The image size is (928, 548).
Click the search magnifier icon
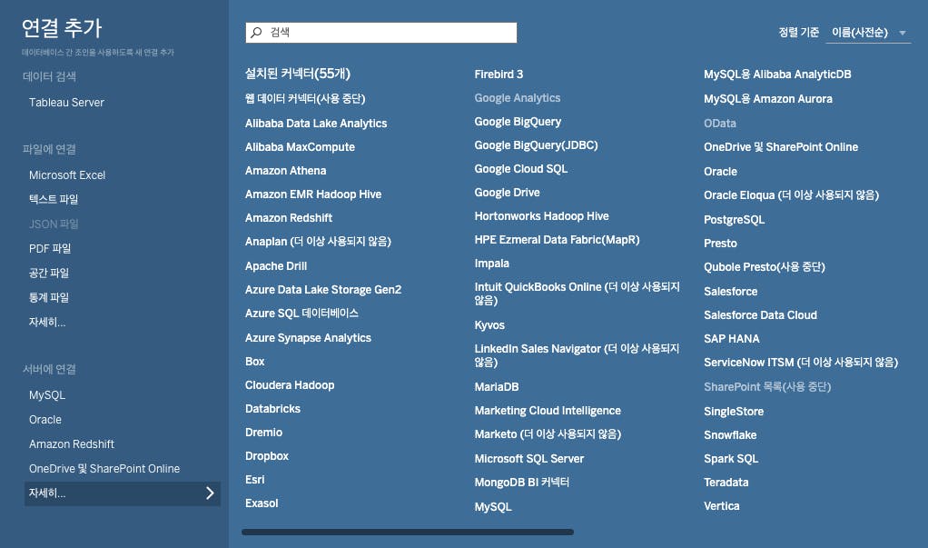coord(256,33)
